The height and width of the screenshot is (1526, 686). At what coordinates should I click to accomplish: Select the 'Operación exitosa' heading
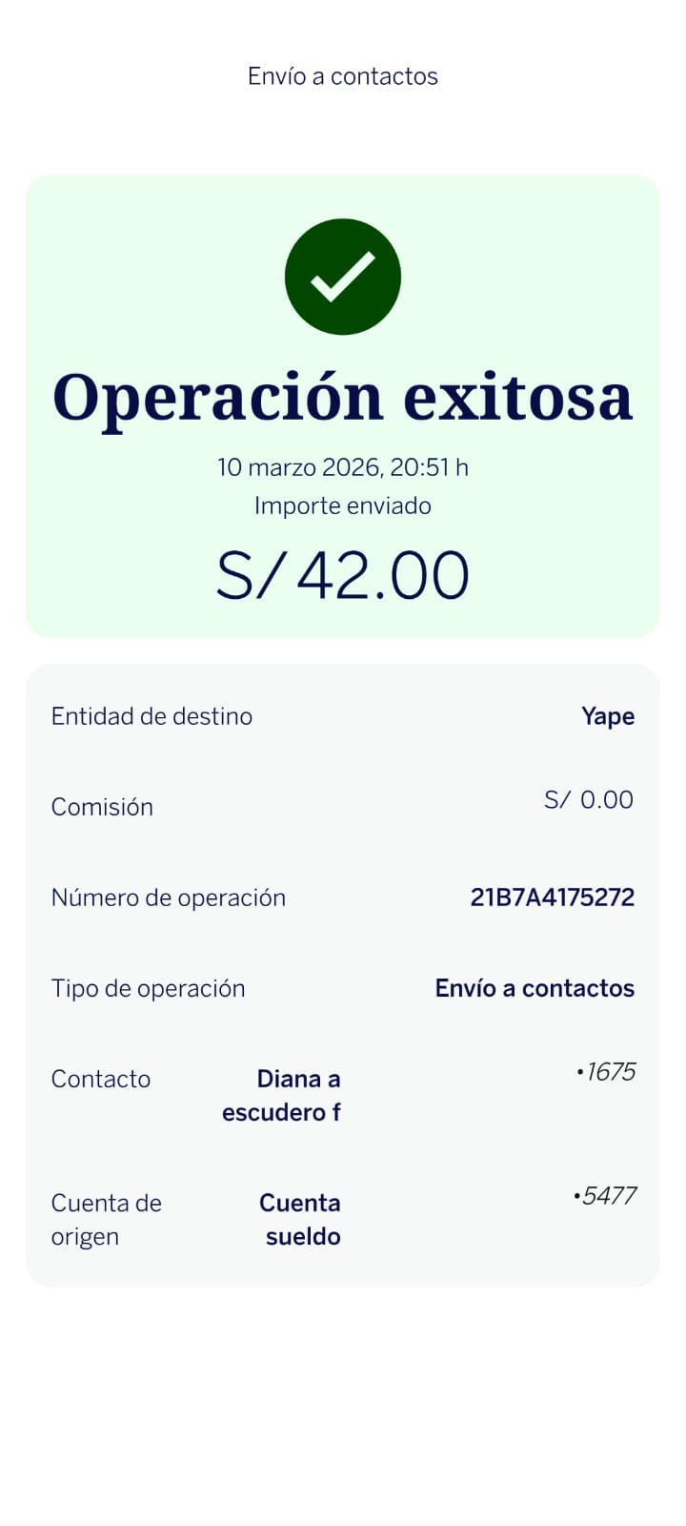343,397
